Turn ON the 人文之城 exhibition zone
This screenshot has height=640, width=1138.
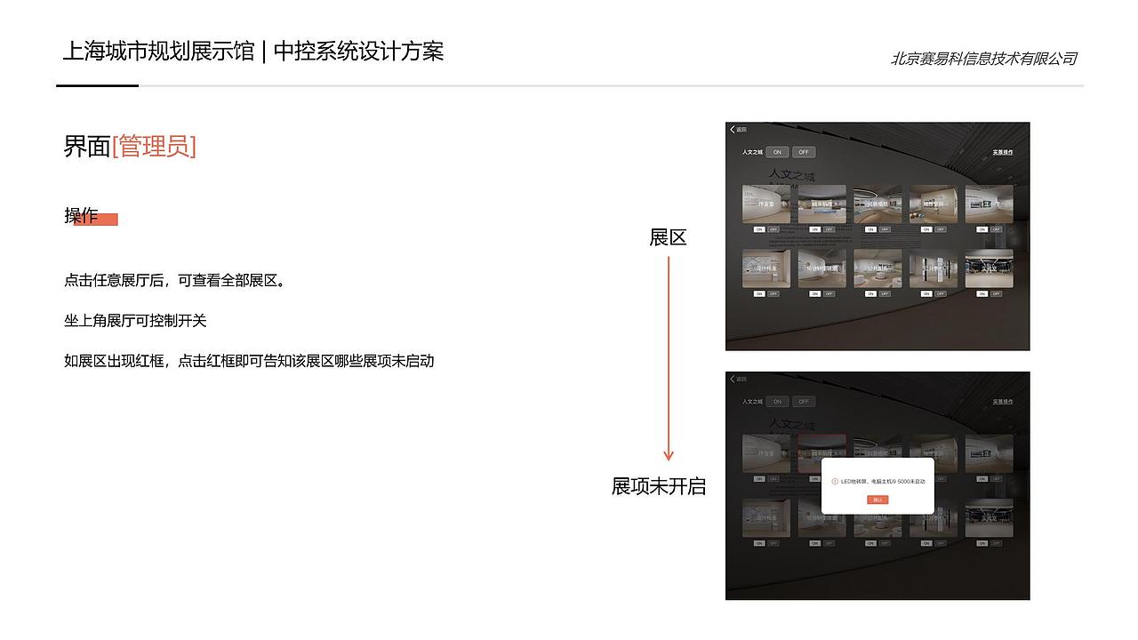[x=776, y=152]
